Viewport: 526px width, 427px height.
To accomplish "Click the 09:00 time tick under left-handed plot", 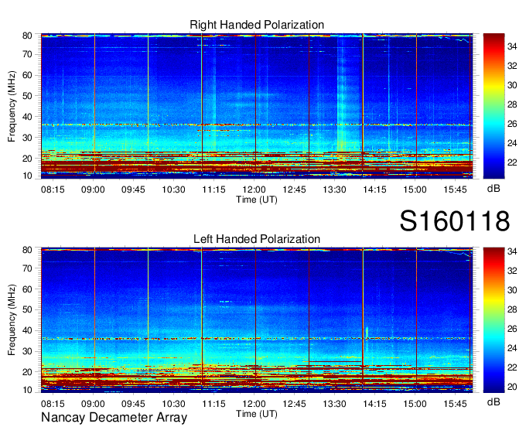I will coord(93,404).
